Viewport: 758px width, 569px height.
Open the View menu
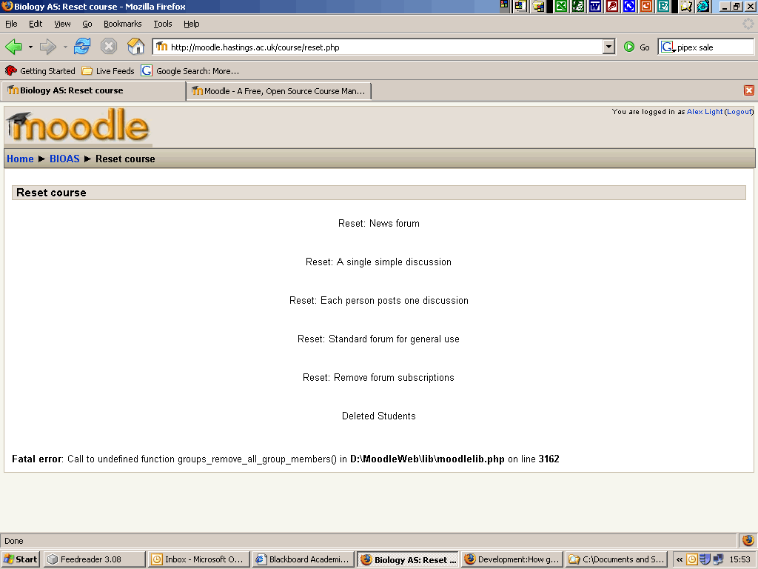(x=62, y=24)
